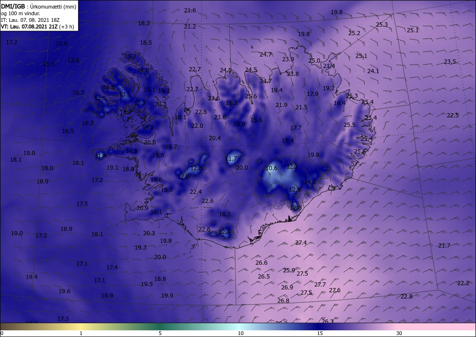Click the '15.5' value in the northwest sea
This screenshot has height=337, width=476.
tap(49, 64)
